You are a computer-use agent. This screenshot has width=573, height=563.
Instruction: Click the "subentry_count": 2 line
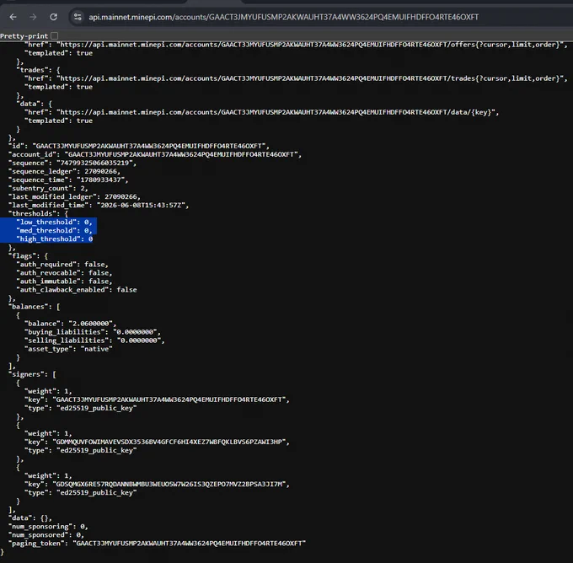(48, 188)
